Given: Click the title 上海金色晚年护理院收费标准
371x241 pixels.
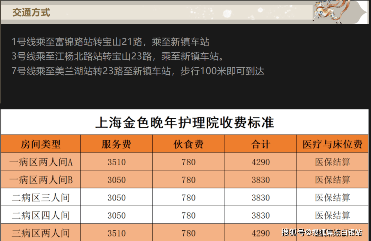Looking at the screenshot, I should [184, 123].
